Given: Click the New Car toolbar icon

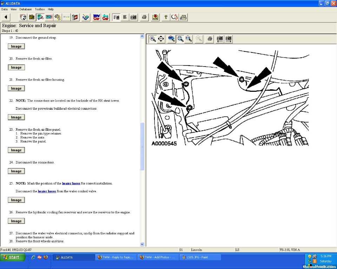Looking at the screenshot, I should click(x=96, y=17).
